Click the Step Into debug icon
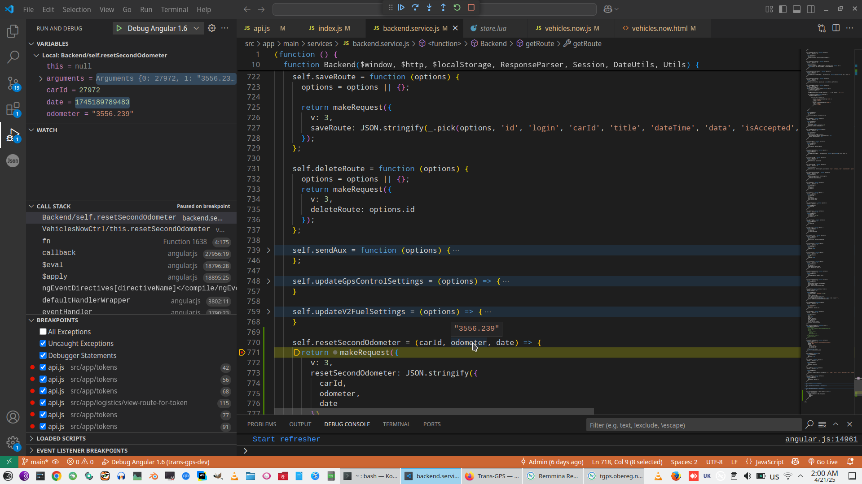Viewport: 862px width, 484px height. [429, 8]
